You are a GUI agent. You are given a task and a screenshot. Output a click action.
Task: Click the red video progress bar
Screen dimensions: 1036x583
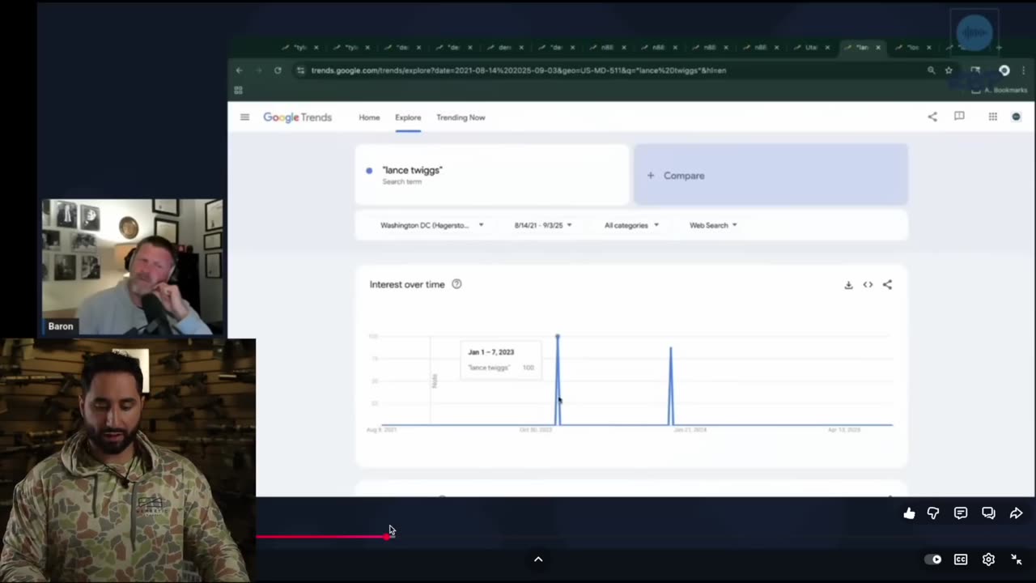click(x=322, y=536)
